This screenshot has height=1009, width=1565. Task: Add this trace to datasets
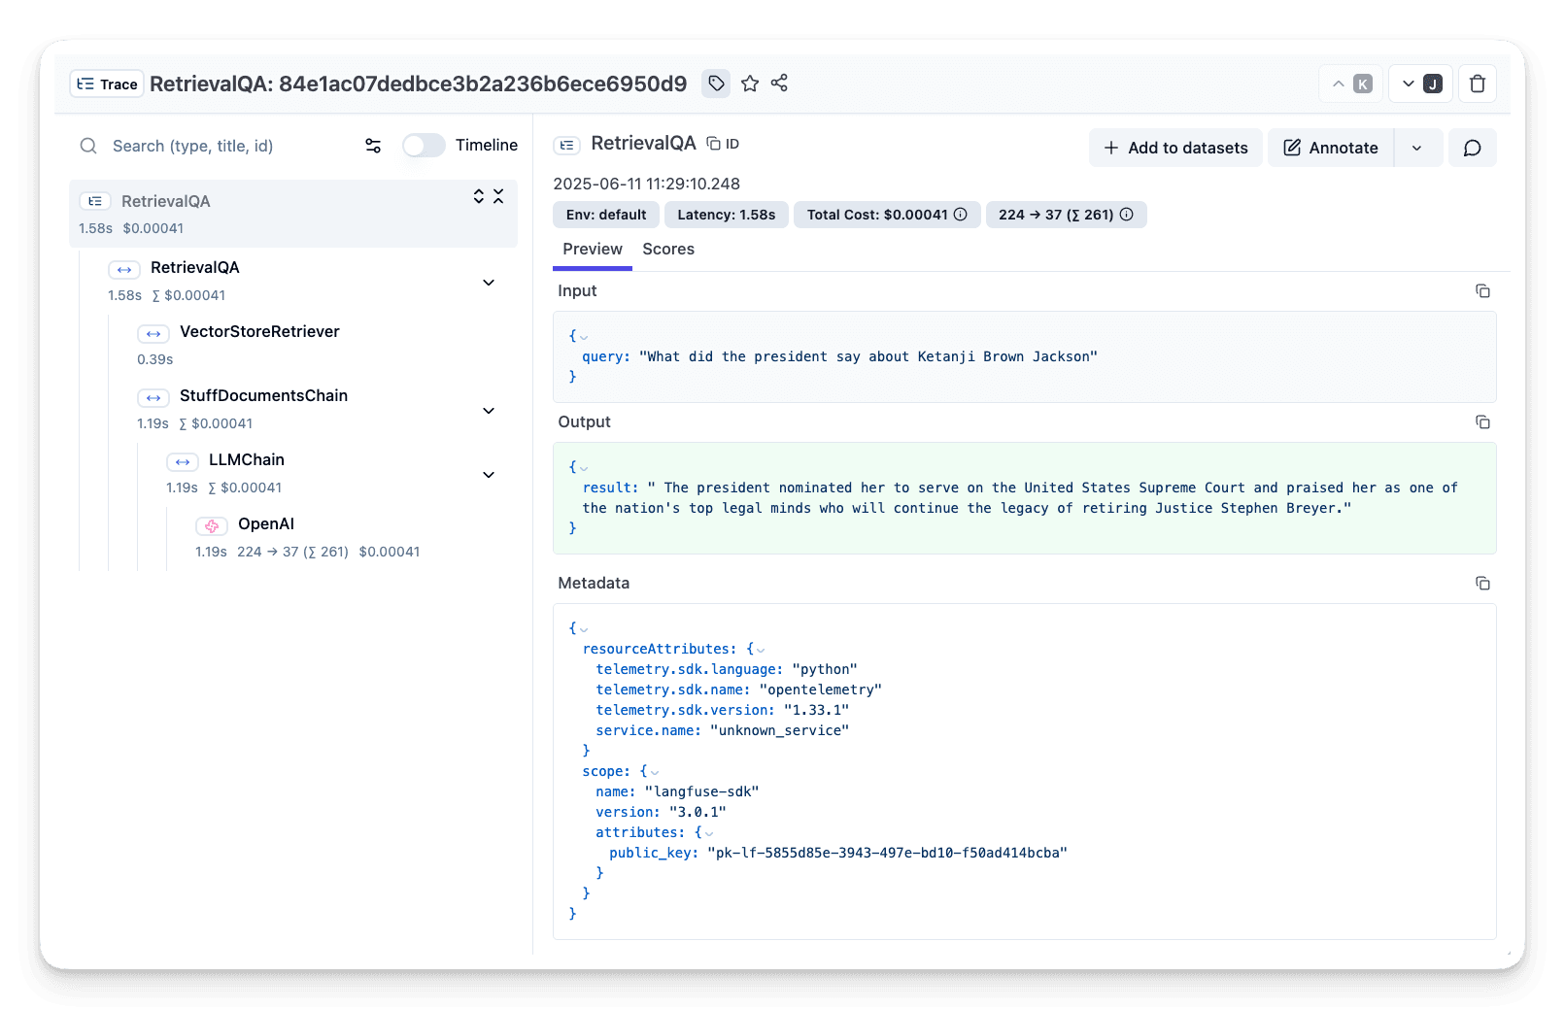[x=1175, y=148]
